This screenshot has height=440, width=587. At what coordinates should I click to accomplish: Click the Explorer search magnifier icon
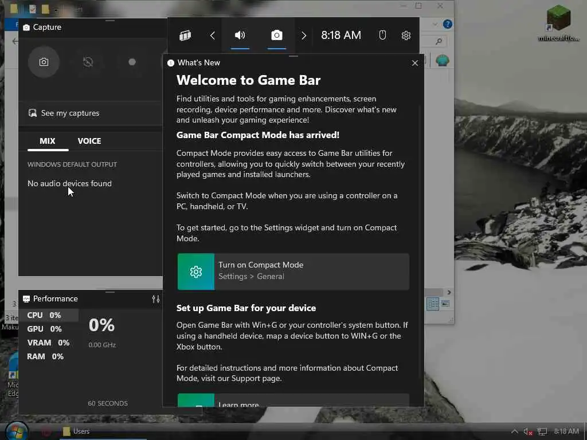click(439, 41)
